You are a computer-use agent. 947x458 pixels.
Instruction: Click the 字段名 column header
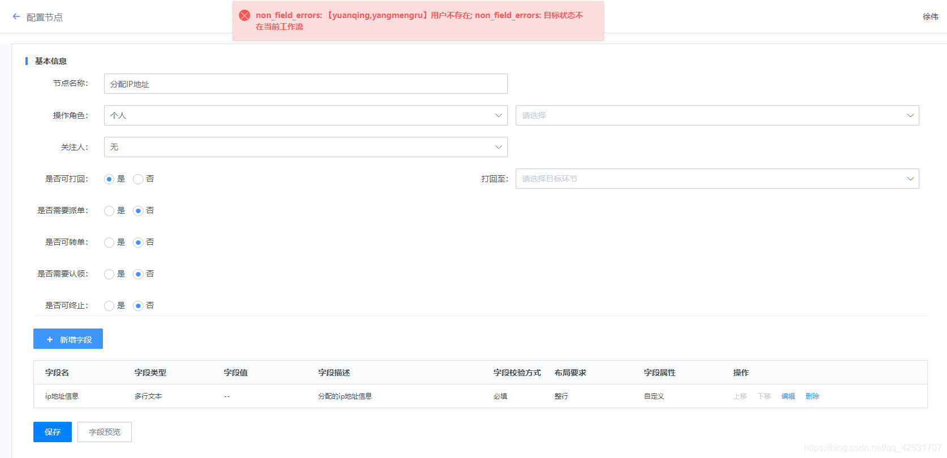pyautogui.click(x=57, y=373)
